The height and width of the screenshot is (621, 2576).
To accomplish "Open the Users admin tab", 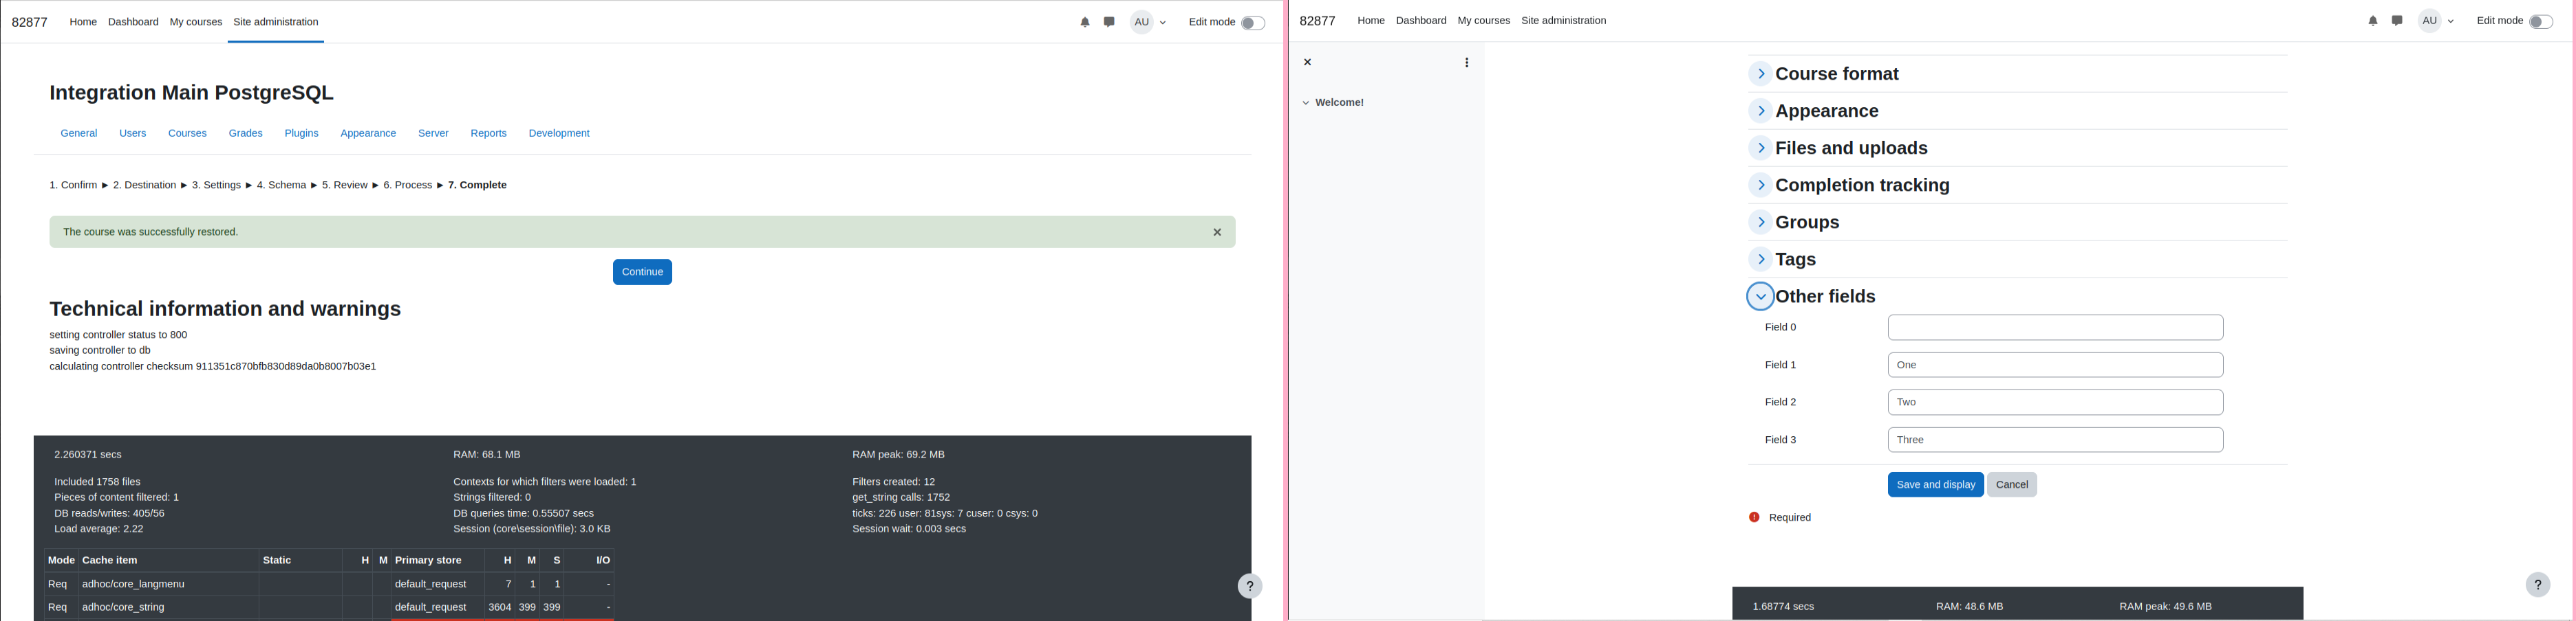I will coord(133,134).
